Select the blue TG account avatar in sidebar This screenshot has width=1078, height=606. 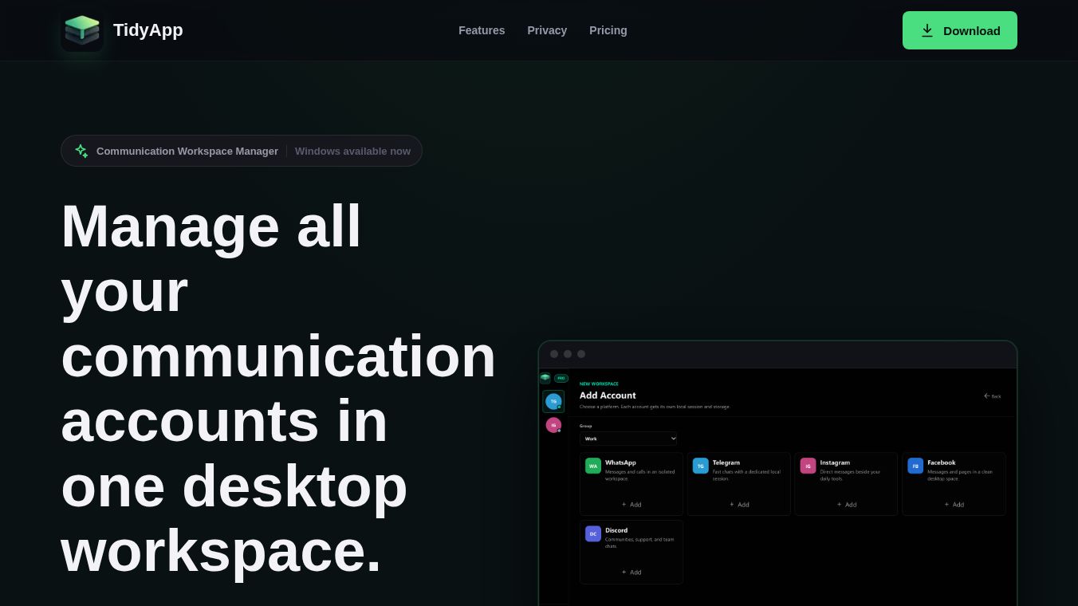click(553, 401)
